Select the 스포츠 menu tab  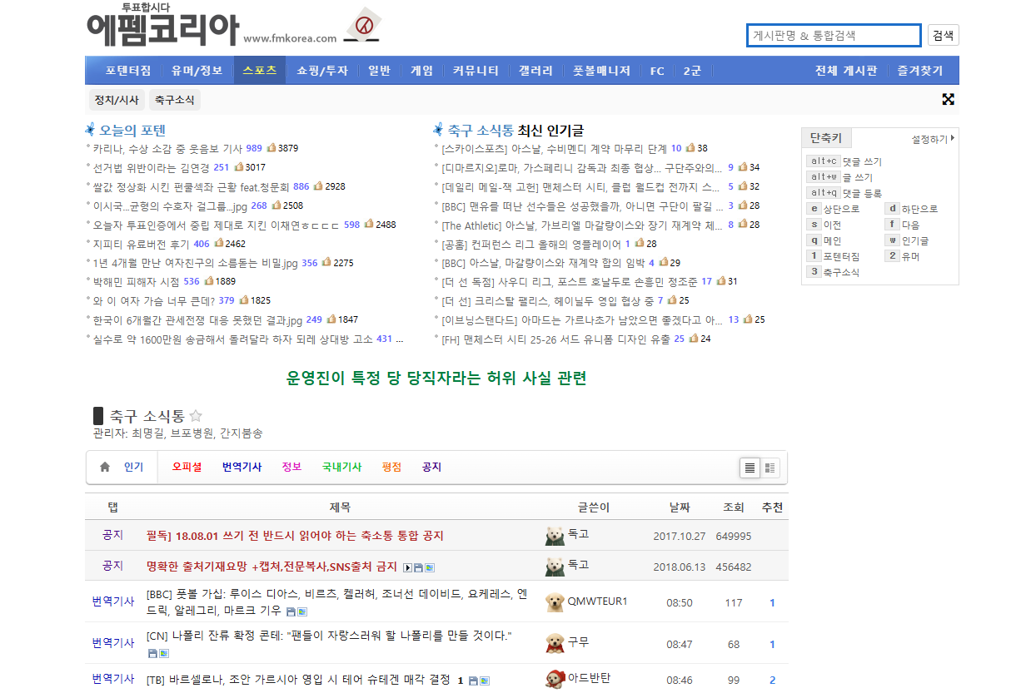260,71
